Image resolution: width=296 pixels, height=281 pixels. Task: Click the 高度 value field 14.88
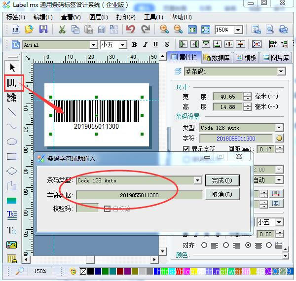coord(227,107)
